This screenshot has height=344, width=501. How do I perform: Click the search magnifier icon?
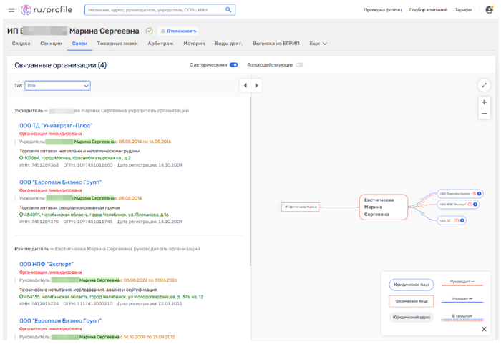tap(228, 10)
